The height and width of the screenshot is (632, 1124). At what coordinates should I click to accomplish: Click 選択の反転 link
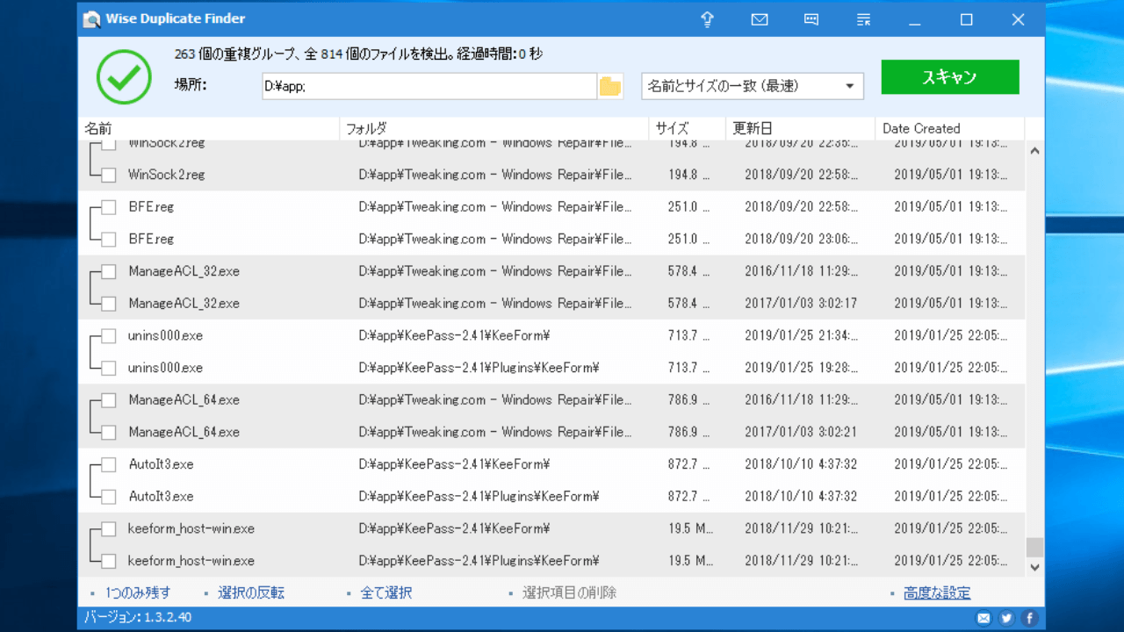[251, 592]
